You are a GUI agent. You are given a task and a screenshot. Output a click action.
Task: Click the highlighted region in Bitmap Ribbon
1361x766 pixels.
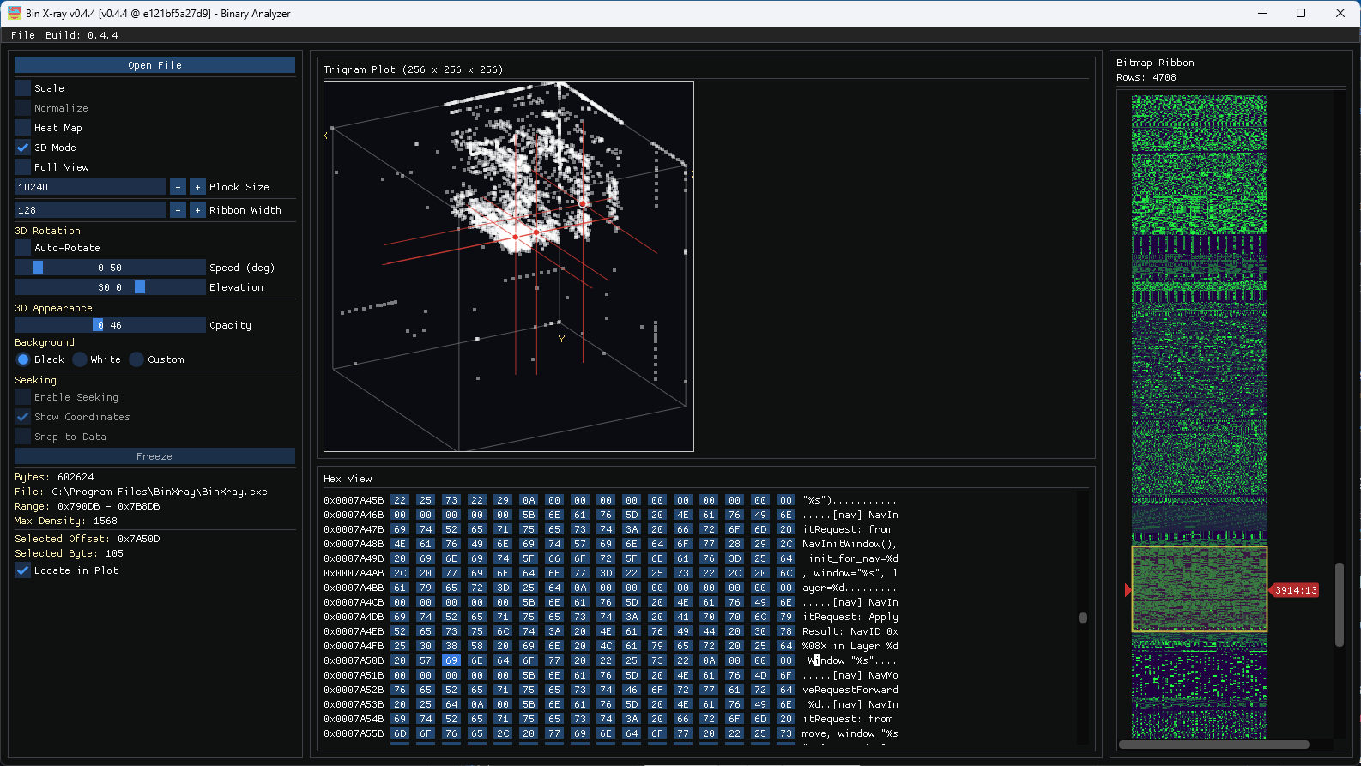point(1200,589)
